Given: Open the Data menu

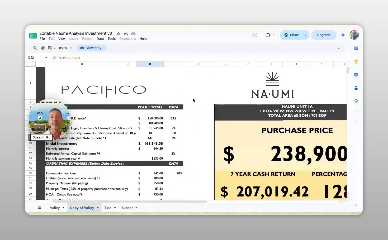Looking at the screenshot, I should click(100, 39).
